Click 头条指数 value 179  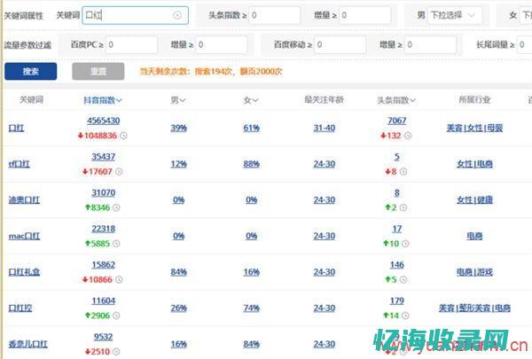[x=397, y=300]
